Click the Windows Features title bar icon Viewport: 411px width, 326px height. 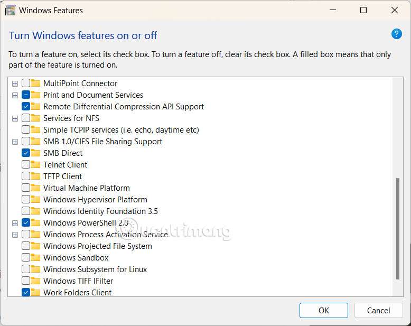tap(10, 11)
